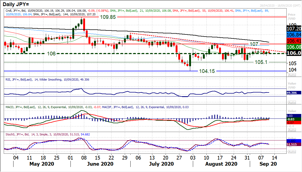Select the black 107.20 SMA price tag
Screen dimensions: 302x172
tap(294, 29)
